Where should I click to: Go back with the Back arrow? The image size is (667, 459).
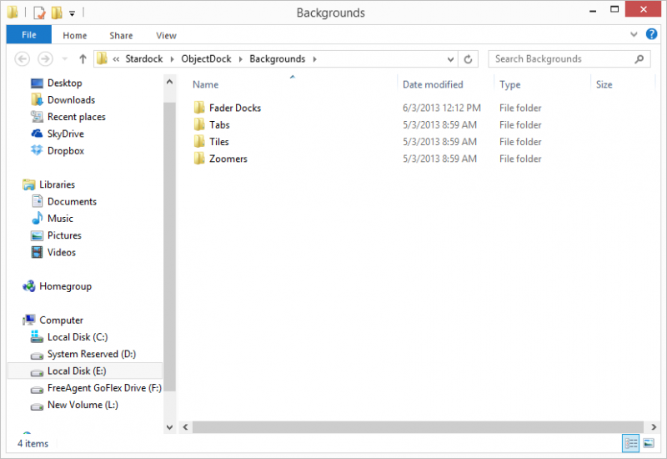pos(23,58)
